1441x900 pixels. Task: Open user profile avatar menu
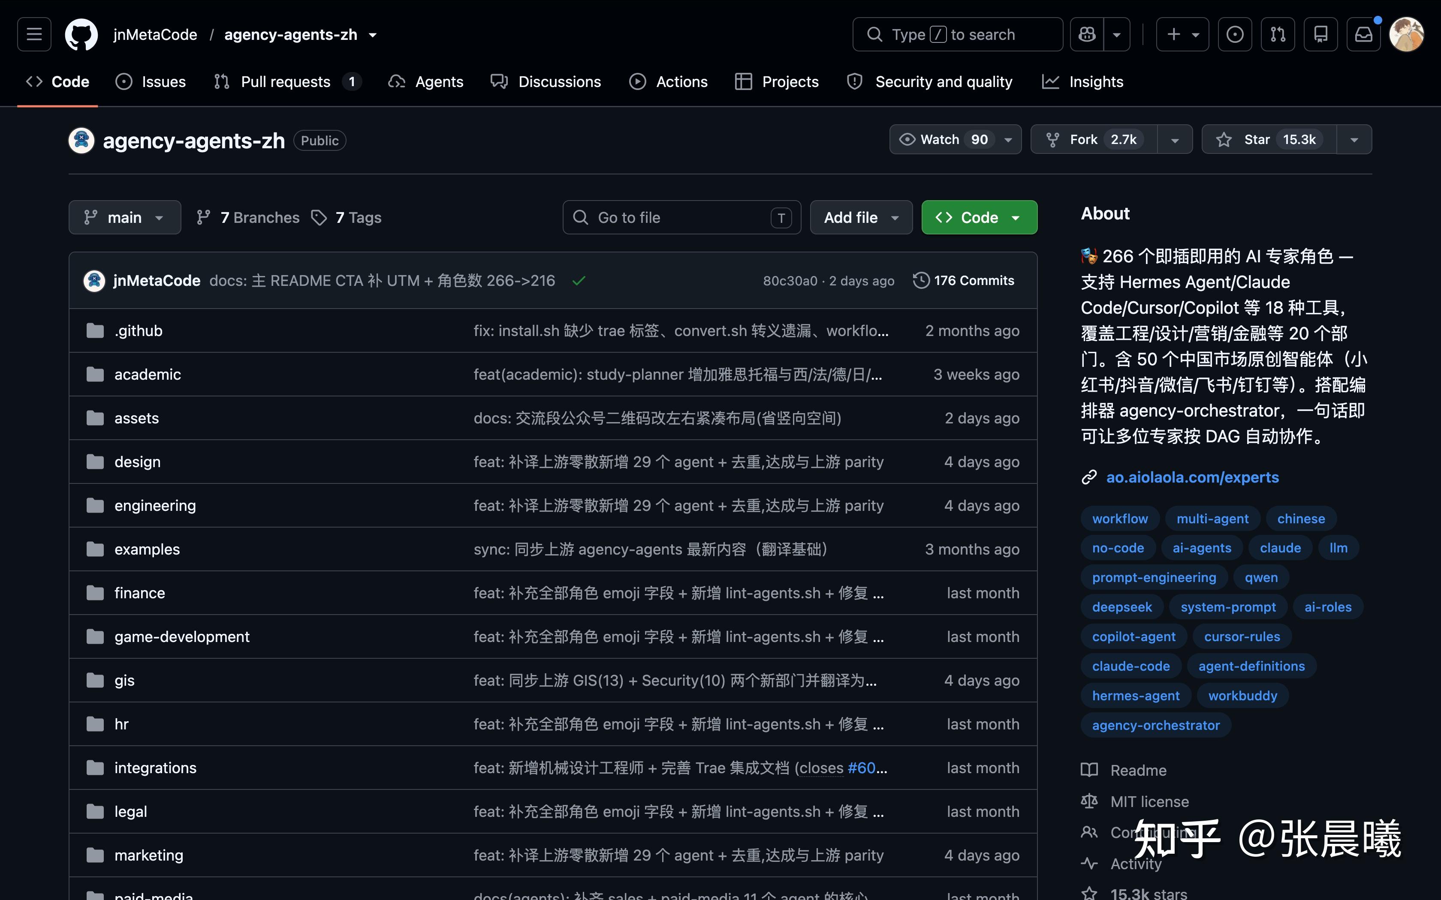[1406, 35]
